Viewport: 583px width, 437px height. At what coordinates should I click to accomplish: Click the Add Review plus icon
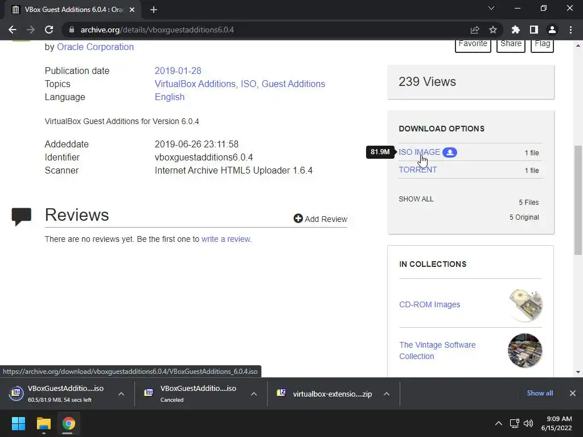coord(298,218)
